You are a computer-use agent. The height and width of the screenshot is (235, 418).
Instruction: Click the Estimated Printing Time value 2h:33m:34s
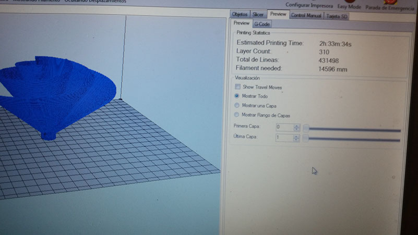pyautogui.click(x=335, y=44)
